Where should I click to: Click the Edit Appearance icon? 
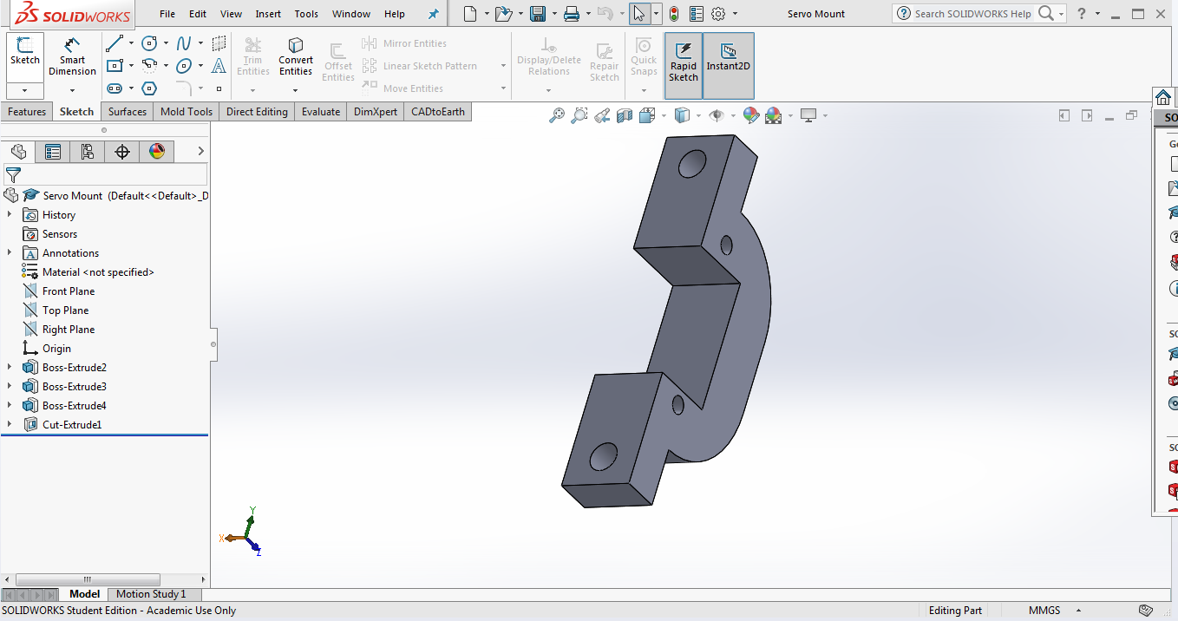pos(751,115)
